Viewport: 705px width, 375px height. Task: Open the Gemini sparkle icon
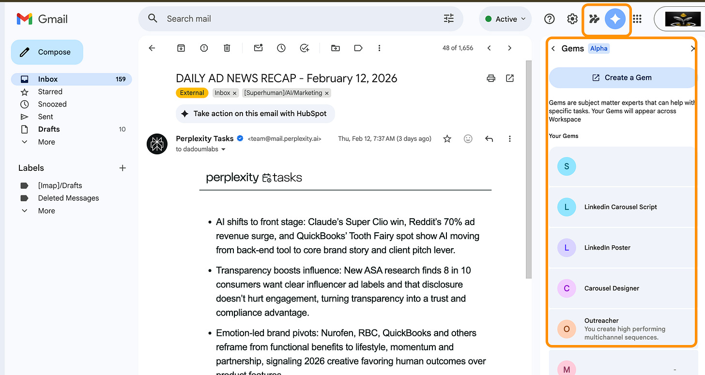(615, 19)
